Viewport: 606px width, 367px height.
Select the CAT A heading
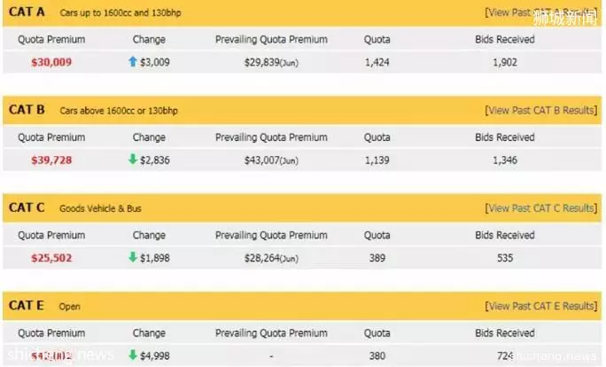[x=27, y=12]
